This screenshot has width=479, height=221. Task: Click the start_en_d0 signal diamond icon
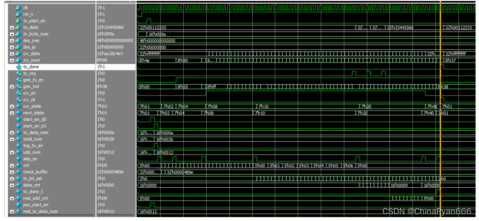pos(18,119)
